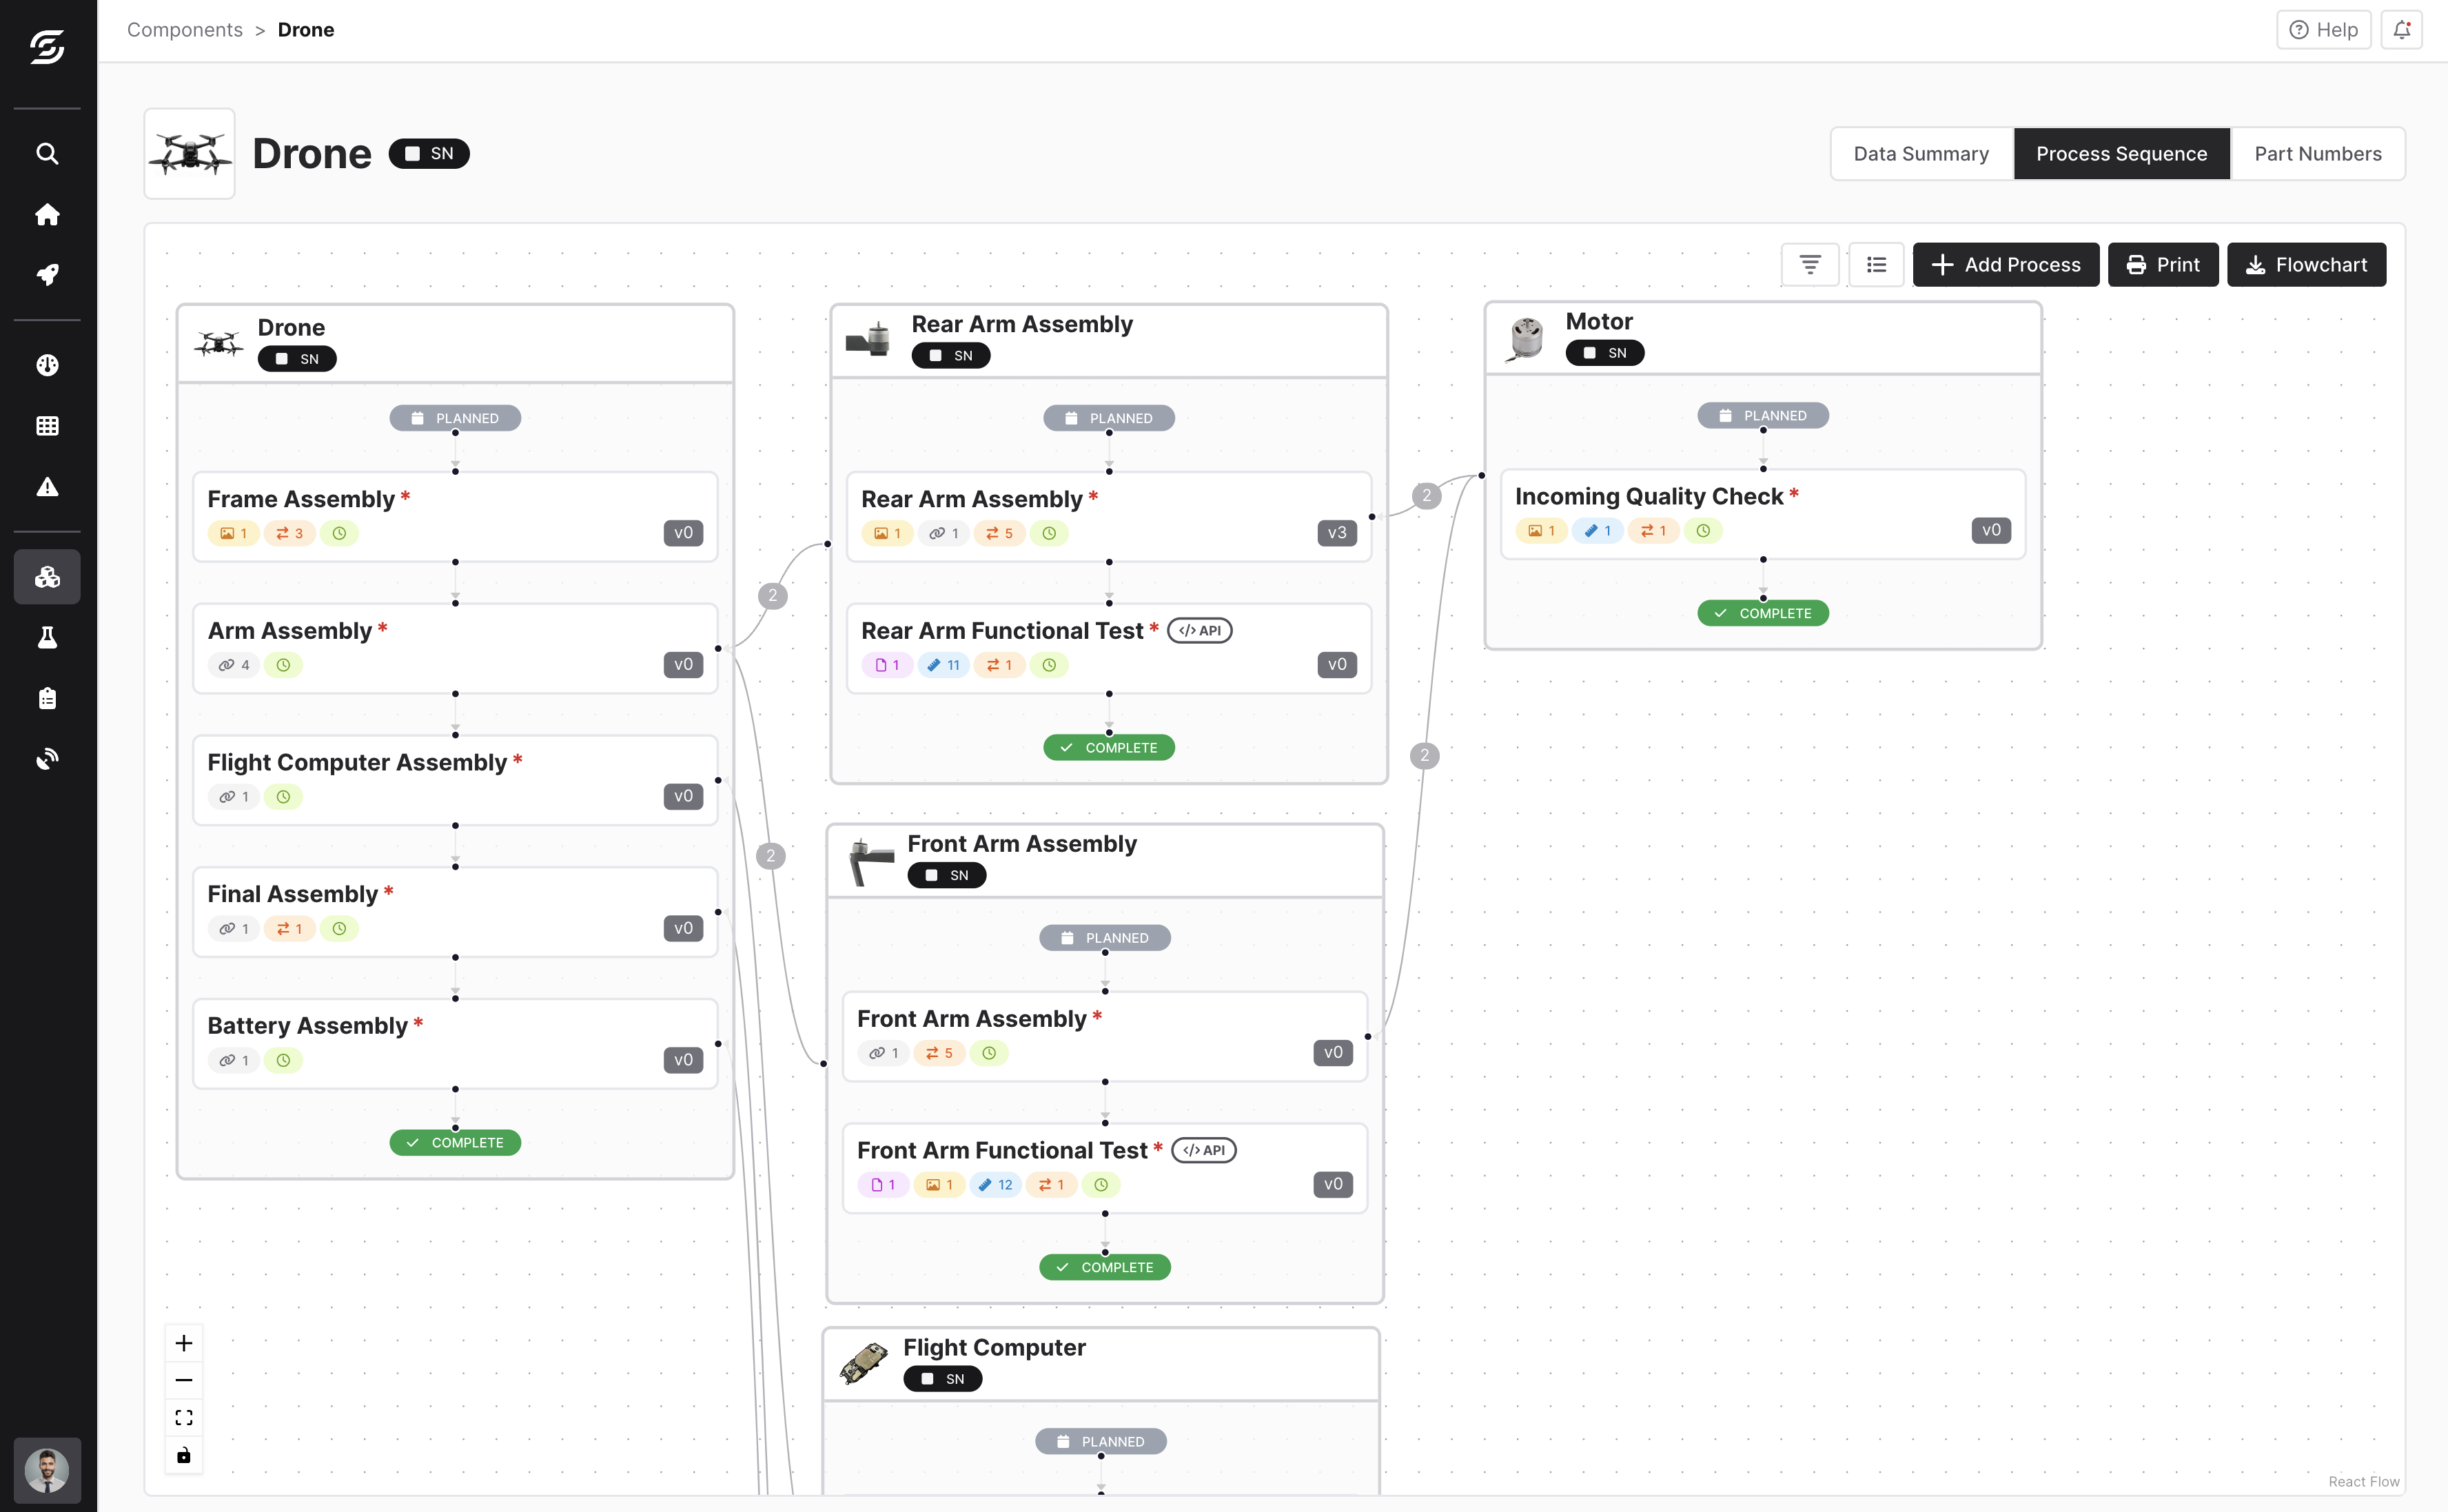
Task: Navigate to Components breadcrumb link
Action: coord(185,30)
